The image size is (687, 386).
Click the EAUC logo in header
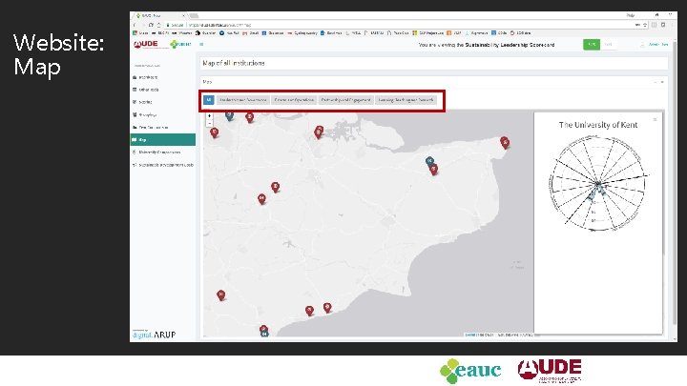(x=181, y=44)
